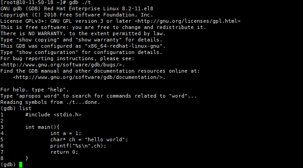Click the 'show warranty' quoted command
Image resolution: width=303 pixels, height=168 pixels.
(98, 40)
